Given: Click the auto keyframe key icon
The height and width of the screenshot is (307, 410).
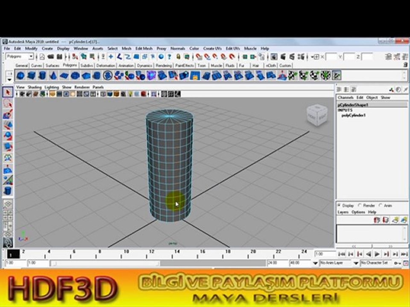Looking at the screenshot, I should click(x=398, y=263).
